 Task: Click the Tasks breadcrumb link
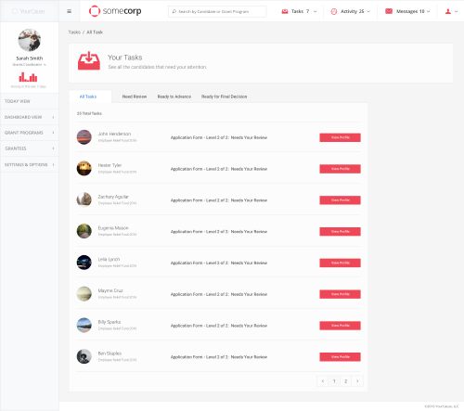(x=74, y=32)
